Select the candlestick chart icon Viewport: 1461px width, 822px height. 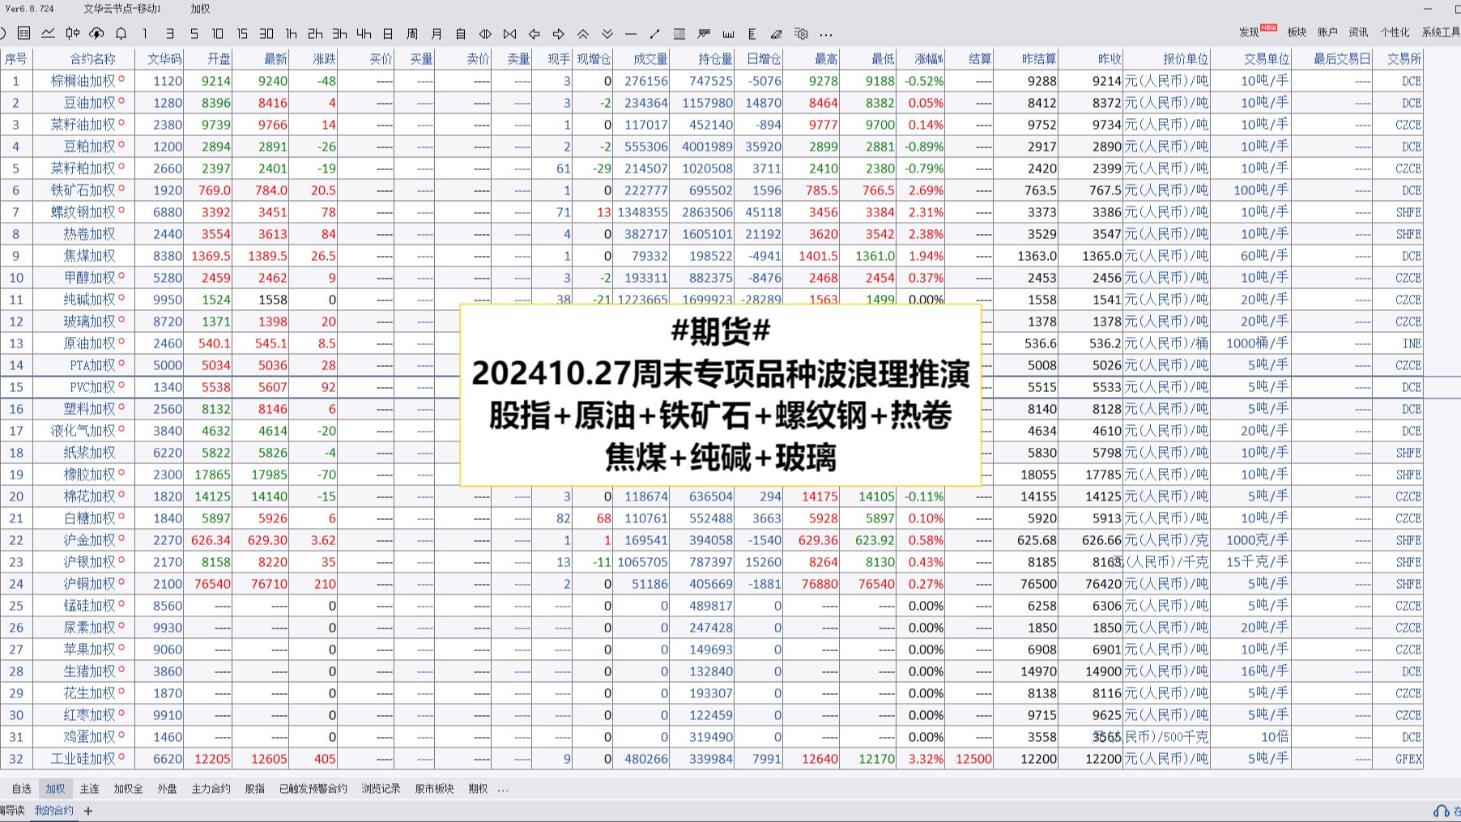pyautogui.click(x=73, y=33)
